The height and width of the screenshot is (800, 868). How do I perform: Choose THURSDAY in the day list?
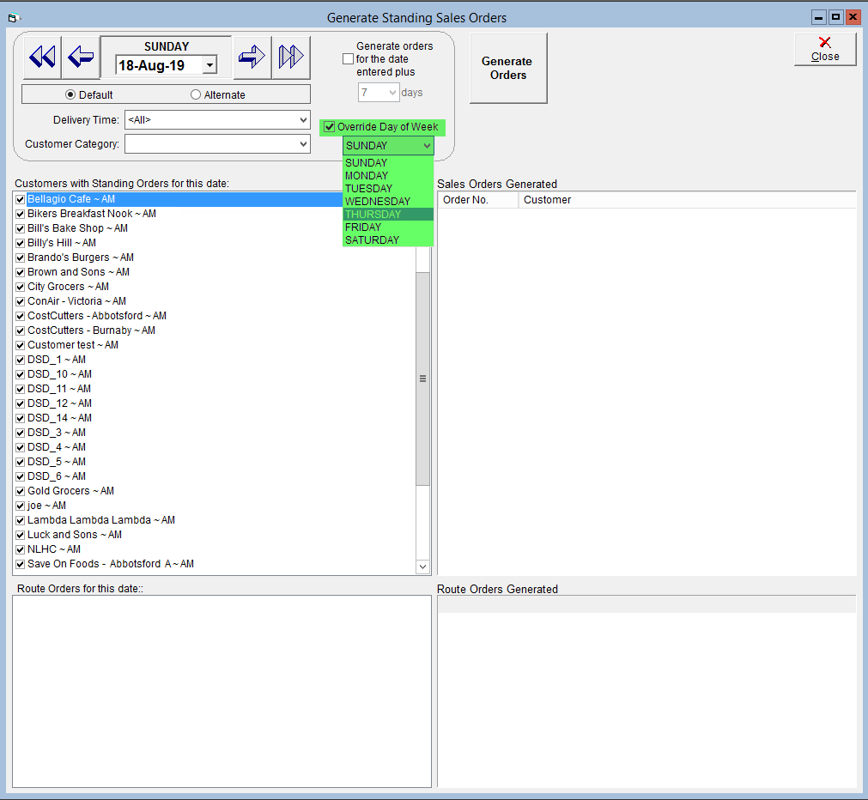click(387, 215)
